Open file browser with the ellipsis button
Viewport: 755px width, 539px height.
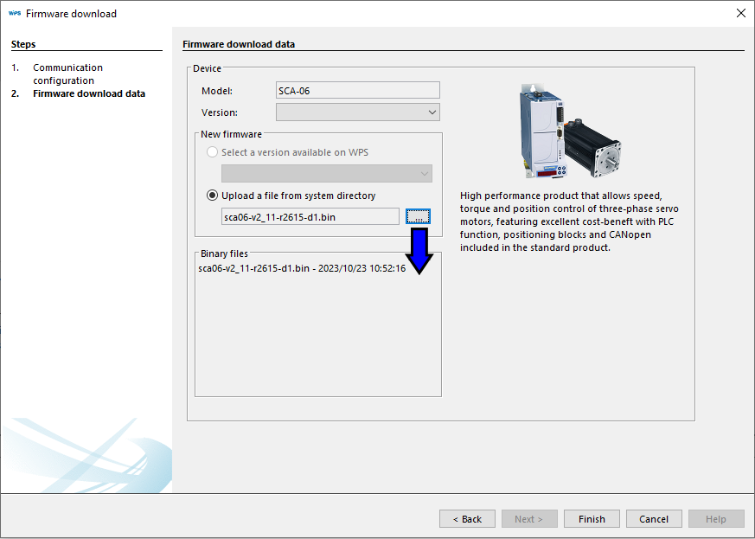(x=418, y=216)
